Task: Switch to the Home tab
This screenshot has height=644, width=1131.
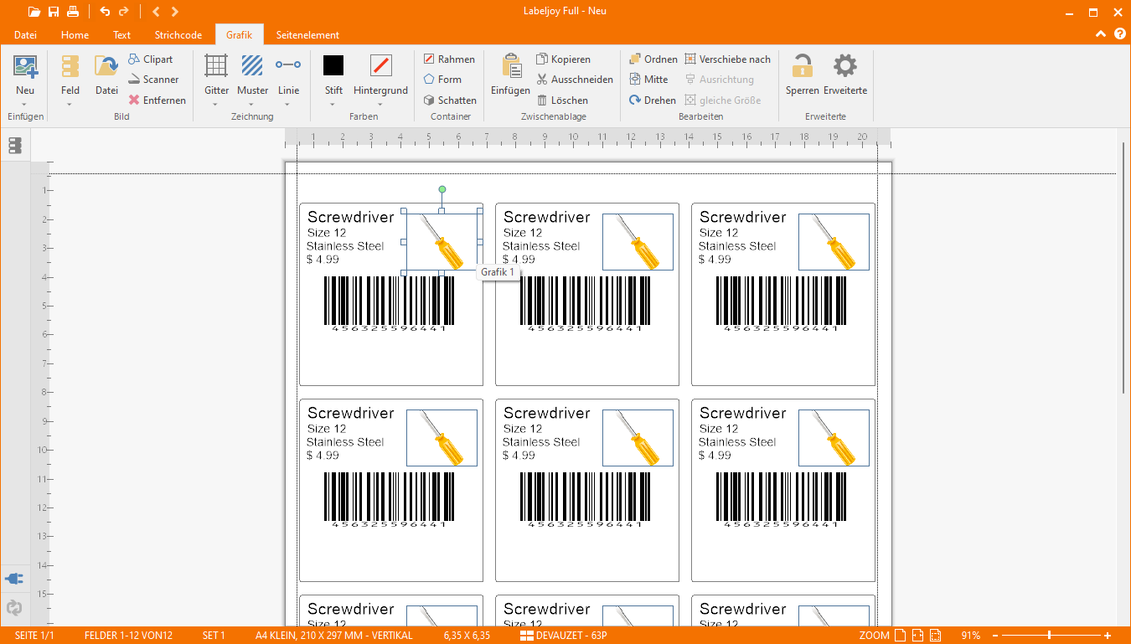Action: 75,35
